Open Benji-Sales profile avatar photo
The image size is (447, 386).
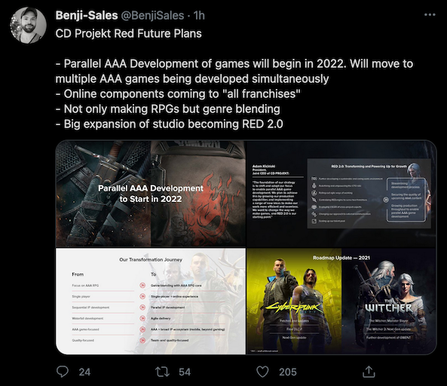click(x=28, y=26)
